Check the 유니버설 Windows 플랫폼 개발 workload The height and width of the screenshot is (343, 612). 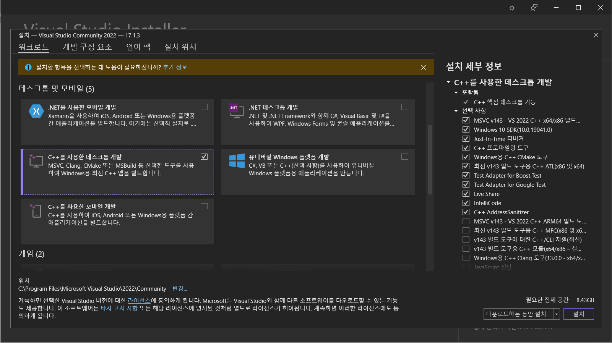pyautogui.click(x=405, y=157)
